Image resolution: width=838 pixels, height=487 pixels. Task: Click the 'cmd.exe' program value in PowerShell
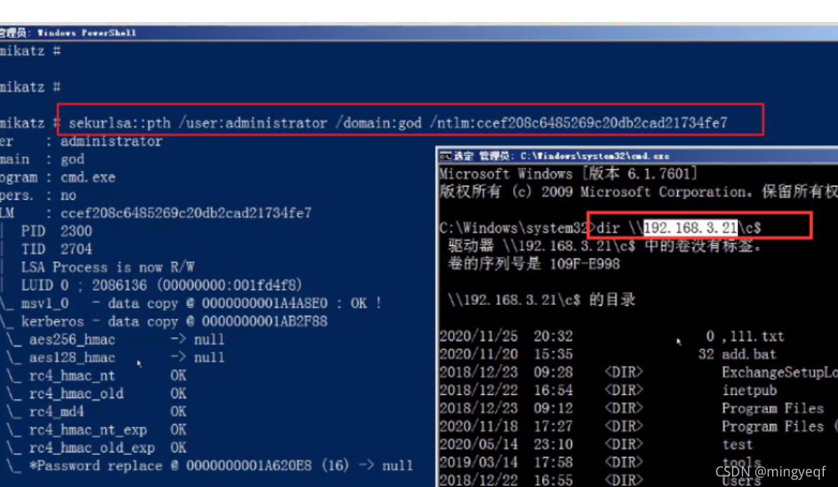point(88,177)
